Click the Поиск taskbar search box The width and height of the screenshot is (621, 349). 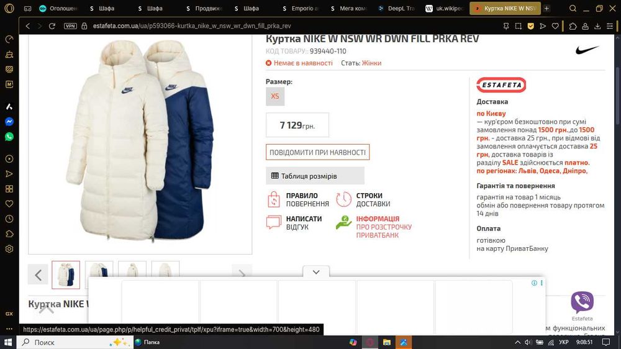(x=75, y=342)
